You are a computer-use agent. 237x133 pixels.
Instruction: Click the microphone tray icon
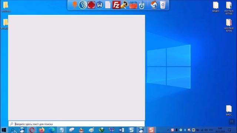177,130
